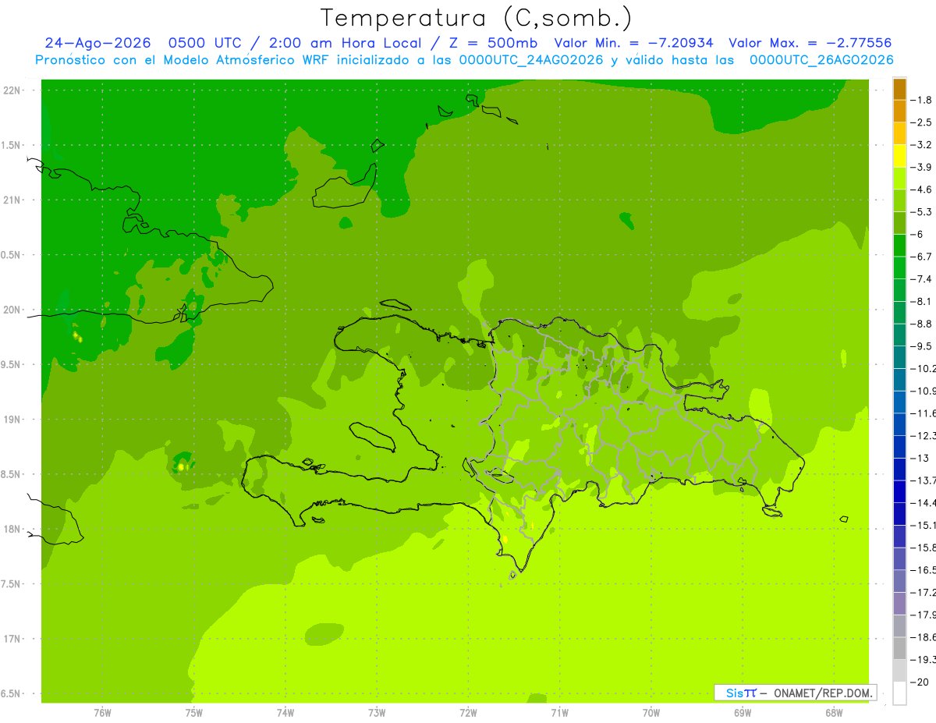Click the '0000UTC_24AGO2026' initialization text
This screenshot has height=723, width=936.
pyautogui.click(x=531, y=60)
